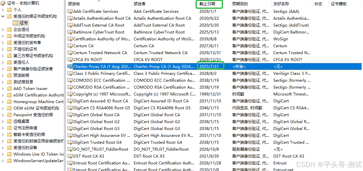Expand the 中间证书颁发机构 node
Screen dimensions: 363x171
point(3,36)
